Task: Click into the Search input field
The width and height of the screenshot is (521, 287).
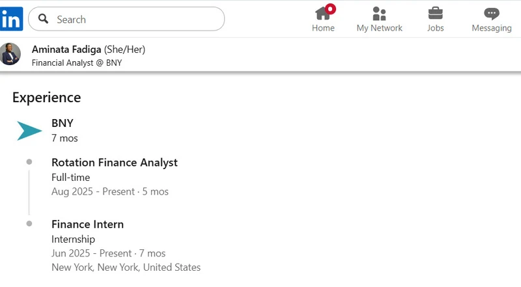Action: (x=126, y=19)
